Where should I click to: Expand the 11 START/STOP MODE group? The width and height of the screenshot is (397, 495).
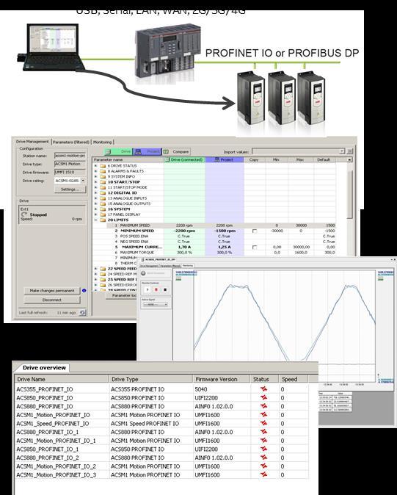tap(95, 187)
